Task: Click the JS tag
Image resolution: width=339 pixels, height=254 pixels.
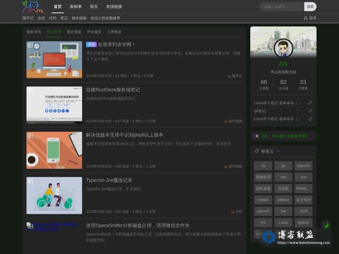Action: [x=263, y=166]
